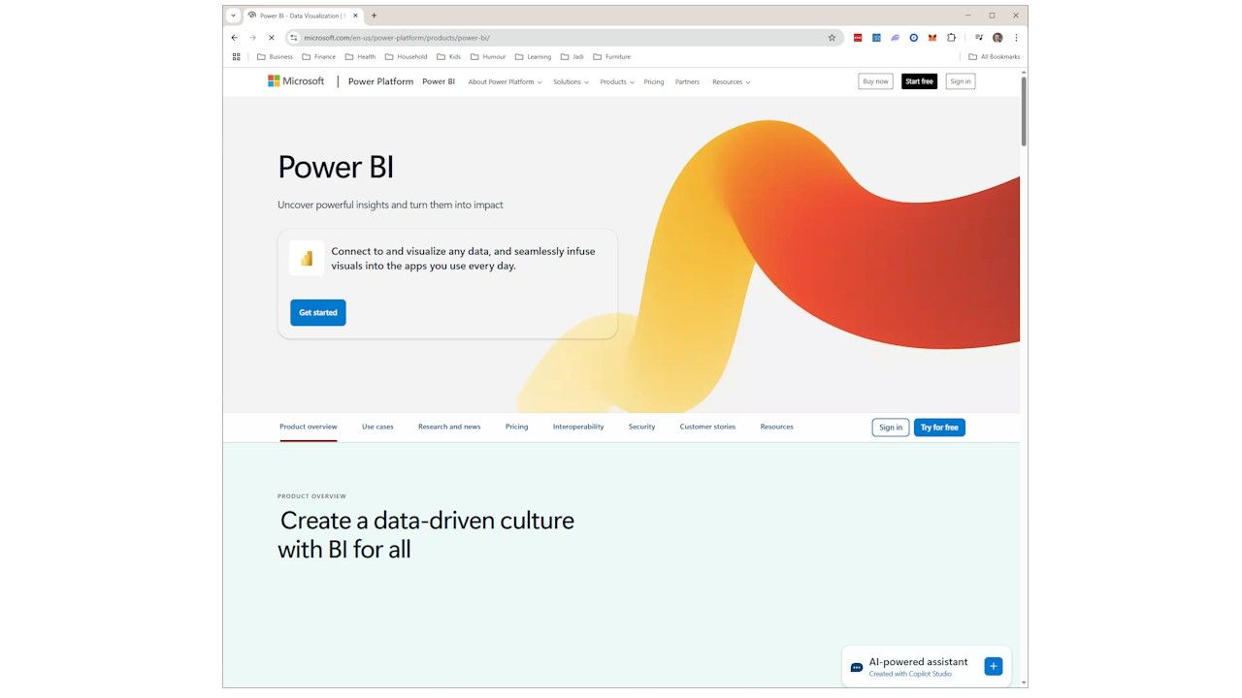Open the Furniture bookmarks folder
Image resolution: width=1242 pixels, height=698 pixels.
click(x=612, y=57)
